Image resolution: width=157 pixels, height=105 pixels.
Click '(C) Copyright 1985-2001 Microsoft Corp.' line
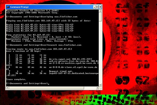tap(32, 13)
